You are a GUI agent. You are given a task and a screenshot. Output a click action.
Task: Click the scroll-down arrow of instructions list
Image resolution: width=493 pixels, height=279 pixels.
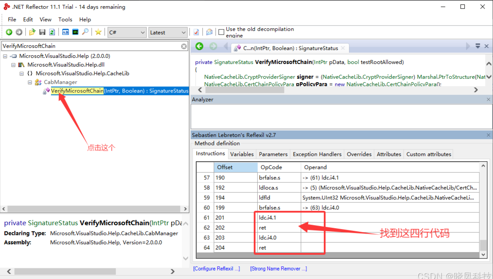[x=483, y=255]
